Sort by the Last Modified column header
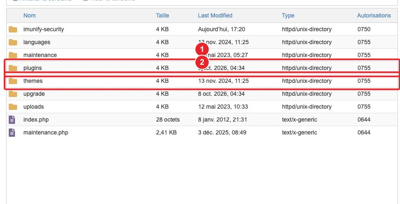 pyautogui.click(x=215, y=15)
